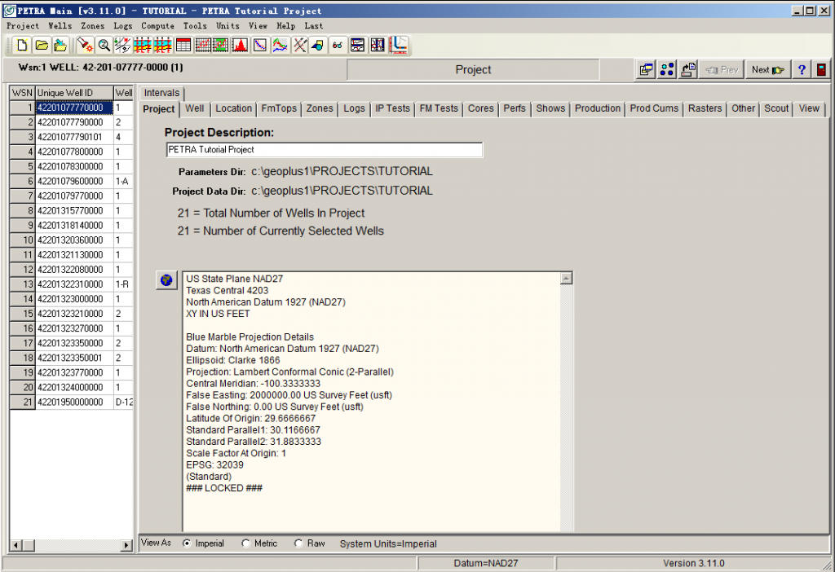Click the overlapping windows icon button

point(647,70)
